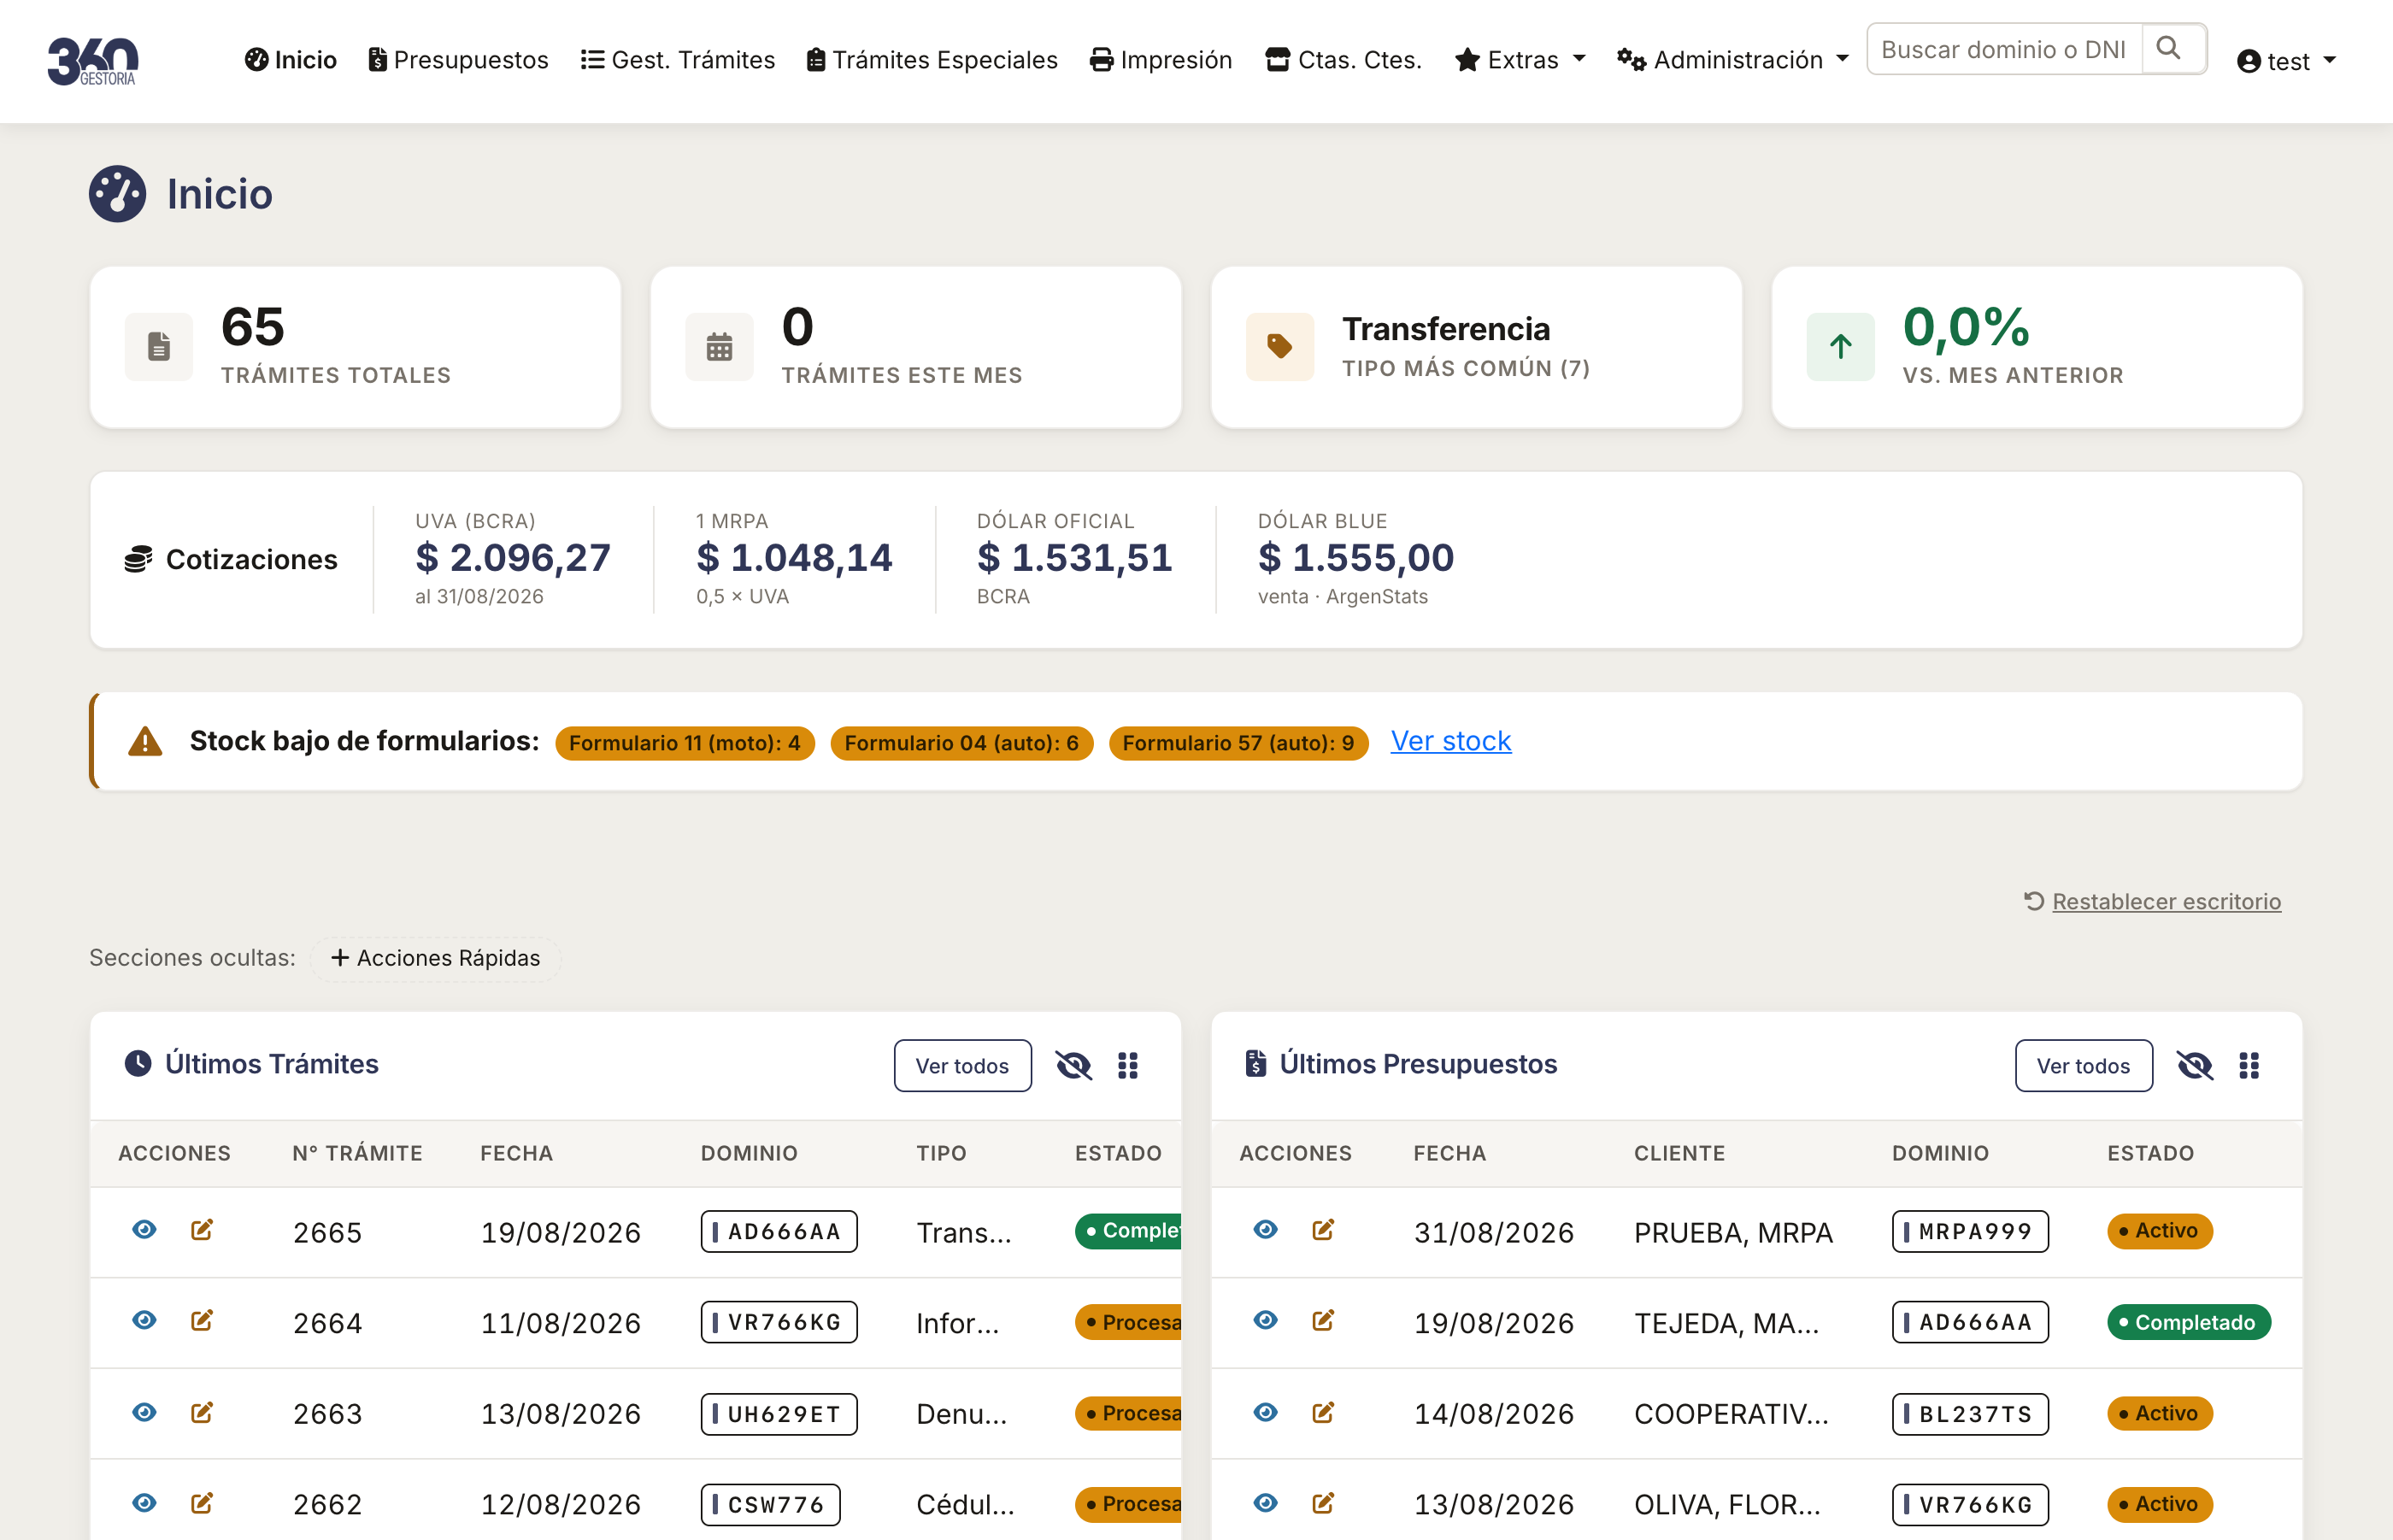
Task: Click the Completado status on TEJEDA row
Action: click(2188, 1322)
